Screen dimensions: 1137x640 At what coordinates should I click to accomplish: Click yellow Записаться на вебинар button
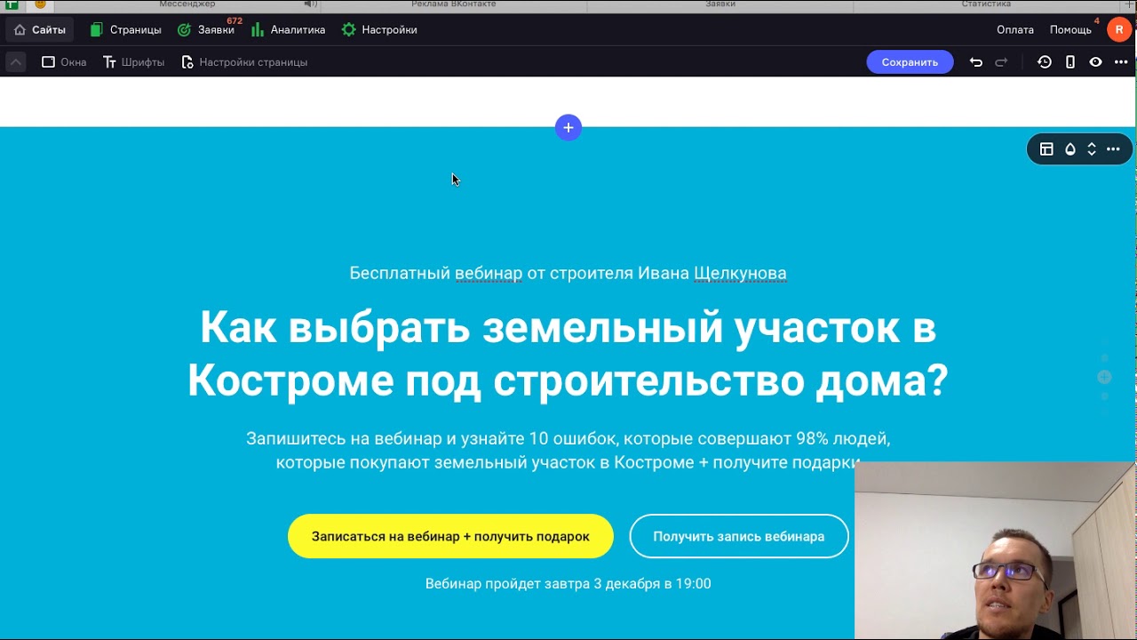click(450, 536)
